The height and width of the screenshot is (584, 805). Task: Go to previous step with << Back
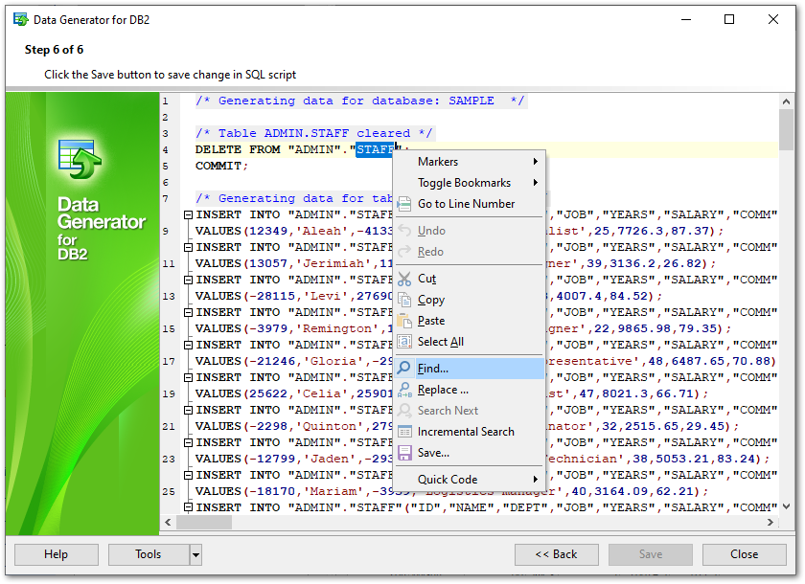click(557, 554)
